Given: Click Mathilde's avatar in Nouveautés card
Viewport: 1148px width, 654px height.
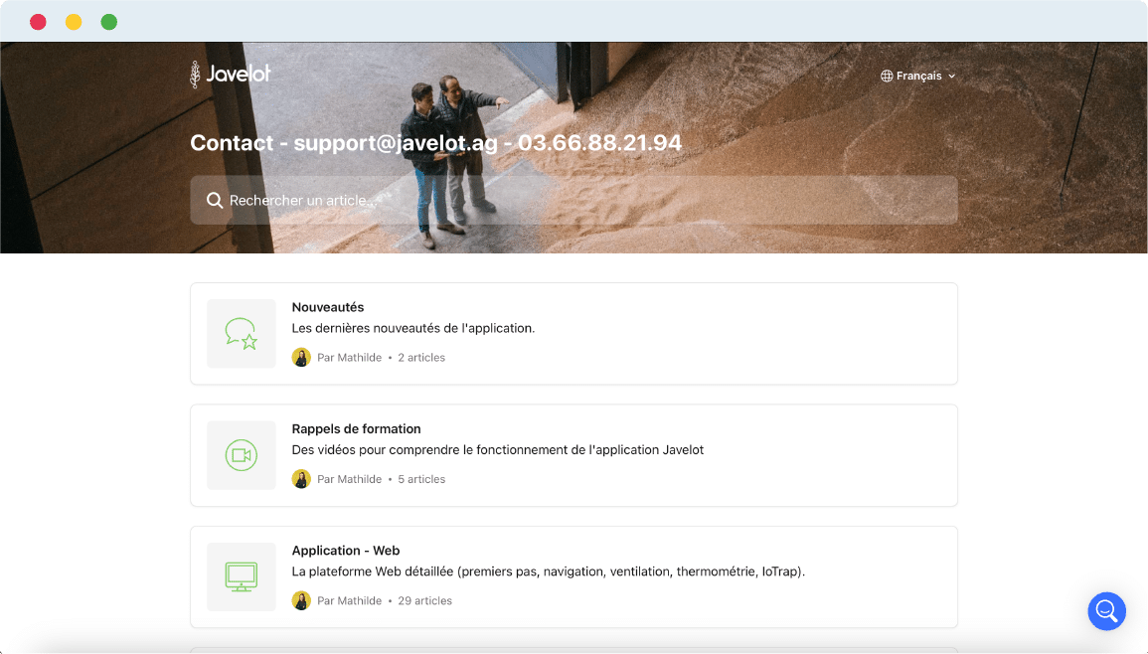Looking at the screenshot, I should [301, 358].
